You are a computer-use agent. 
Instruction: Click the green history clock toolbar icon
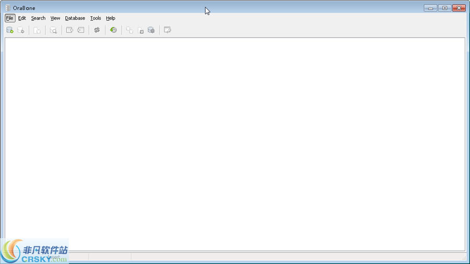click(x=113, y=30)
